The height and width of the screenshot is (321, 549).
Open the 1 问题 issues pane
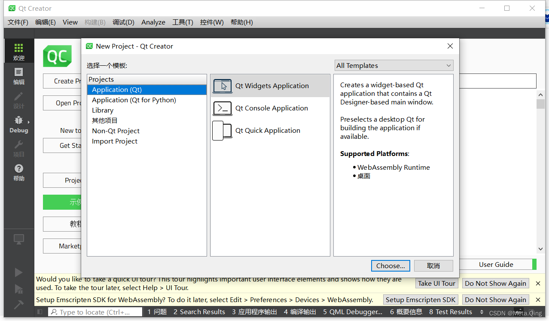[157, 312]
